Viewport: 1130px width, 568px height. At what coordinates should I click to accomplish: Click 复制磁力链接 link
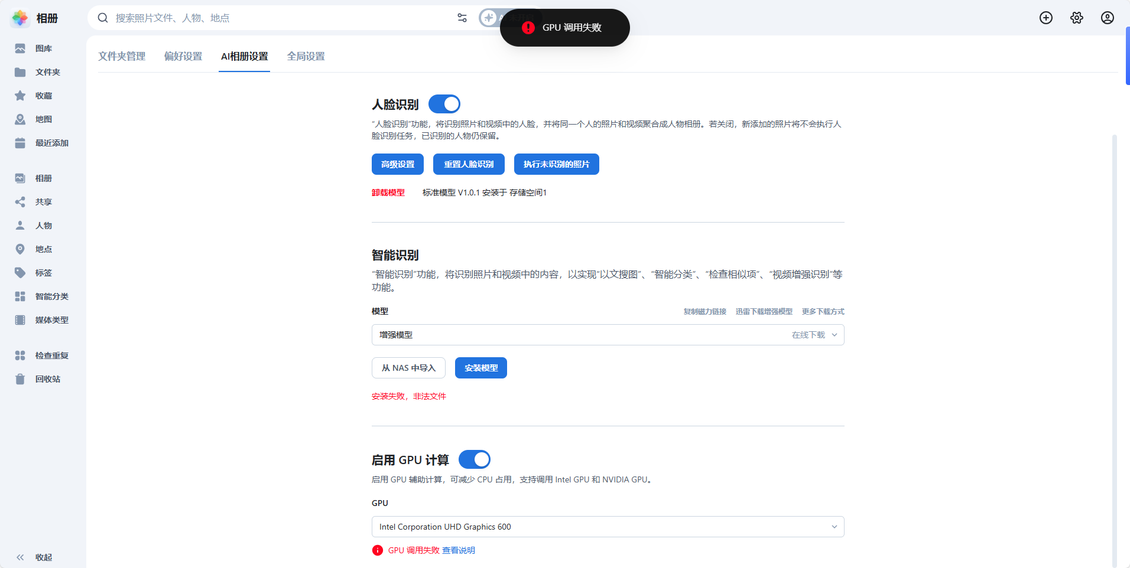click(705, 312)
